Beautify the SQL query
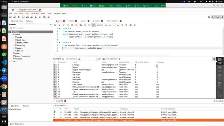Viewport: 224px width, 126px height. 122,25
